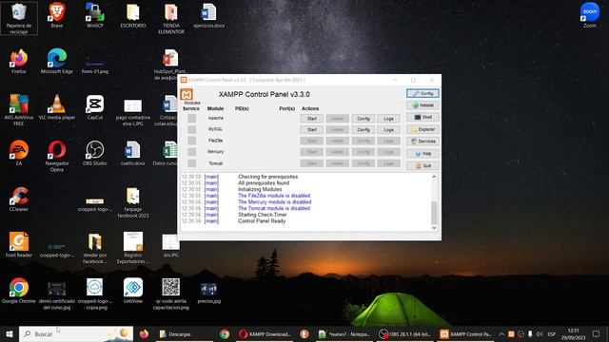The image size is (609, 342).
Task: Select the fanpage facebook 2023 folder
Action: 133,201
